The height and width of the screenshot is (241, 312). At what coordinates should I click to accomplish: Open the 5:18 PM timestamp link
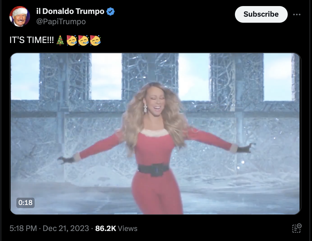coord(23,228)
